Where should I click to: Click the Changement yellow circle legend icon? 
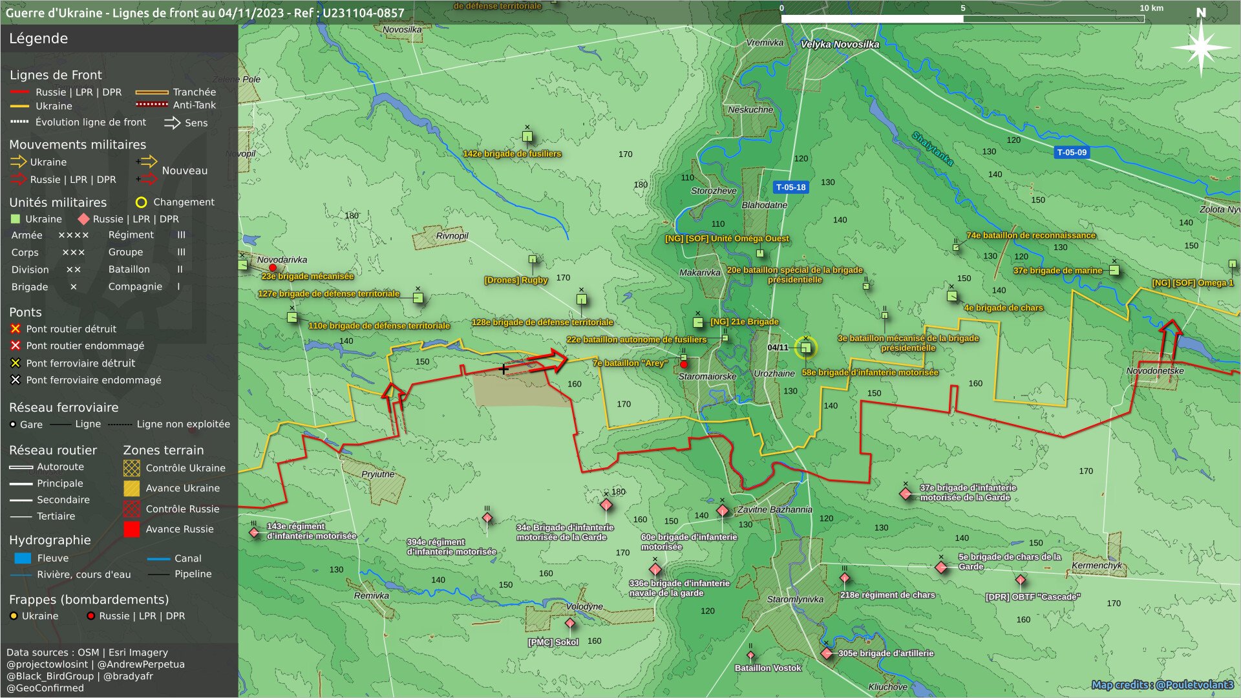[141, 202]
